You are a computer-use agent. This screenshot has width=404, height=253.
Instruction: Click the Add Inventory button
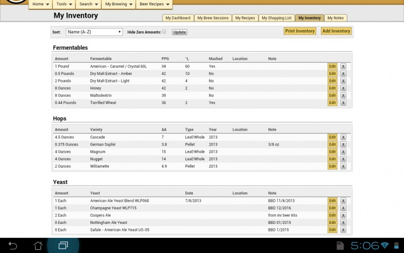(x=336, y=31)
